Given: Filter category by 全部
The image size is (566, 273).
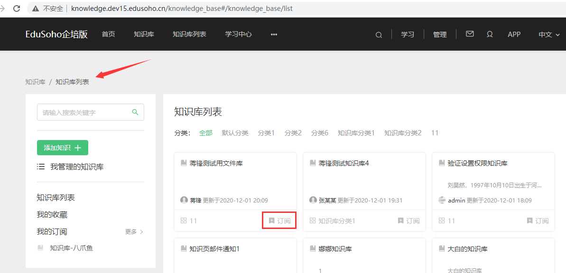Looking at the screenshot, I should tap(206, 133).
